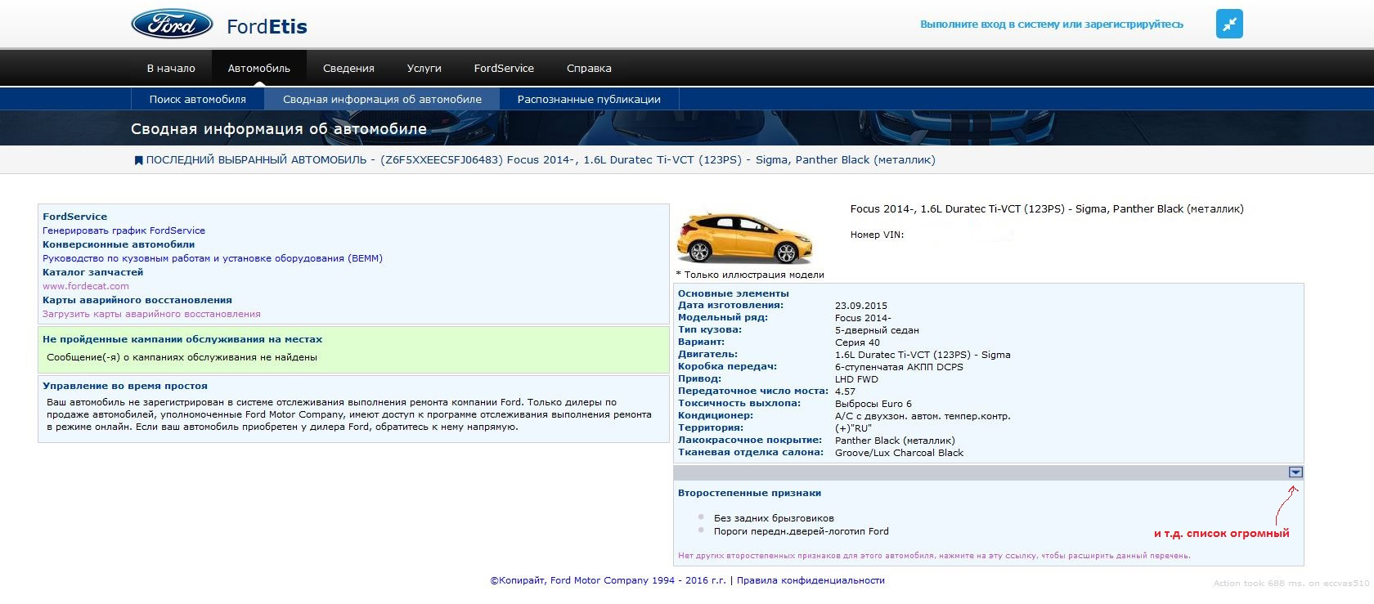Screen dimensions: 1374x604
Task: Select gearbox value 6-ступенчатая АКПП DCPS
Action: click(x=899, y=367)
